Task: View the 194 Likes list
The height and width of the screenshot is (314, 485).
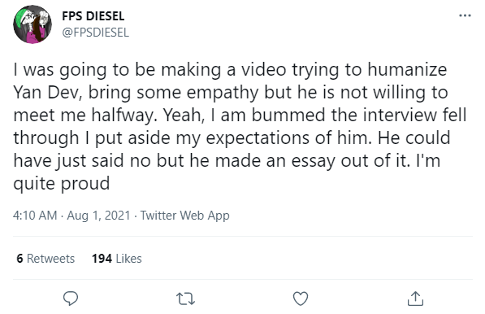Action: 117,258
